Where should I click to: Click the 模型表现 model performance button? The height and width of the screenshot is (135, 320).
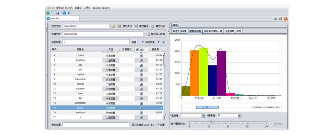(125, 26)
